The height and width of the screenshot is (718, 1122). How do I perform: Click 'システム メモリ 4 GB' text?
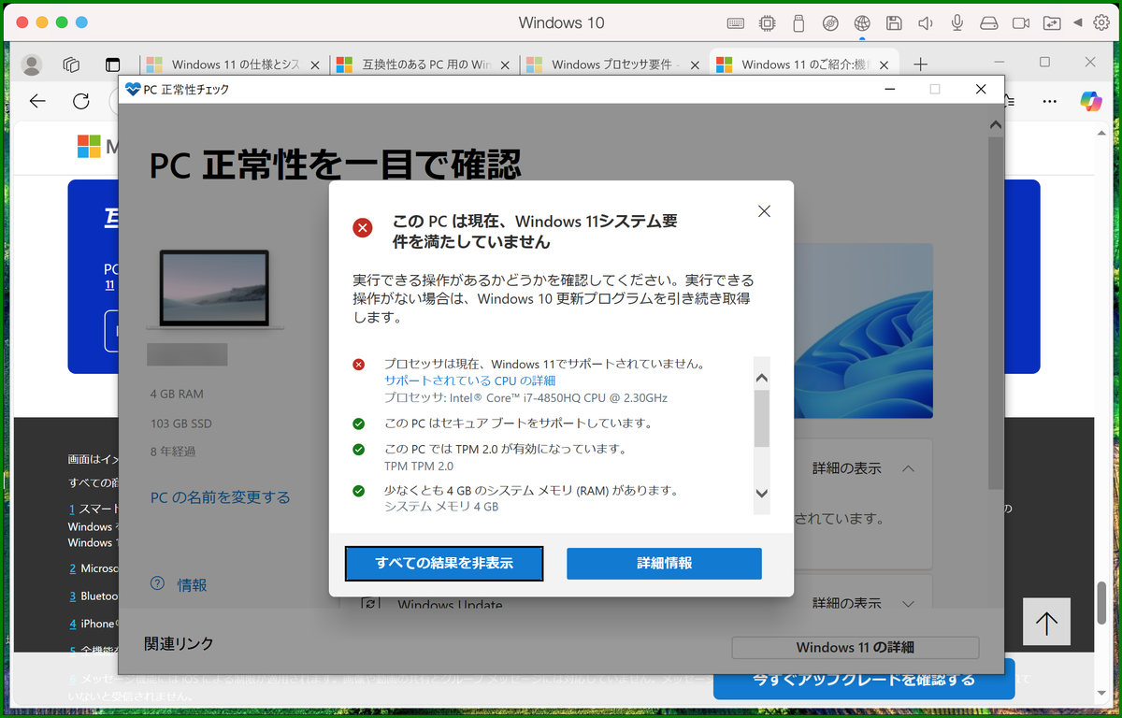(x=441, y=507)
